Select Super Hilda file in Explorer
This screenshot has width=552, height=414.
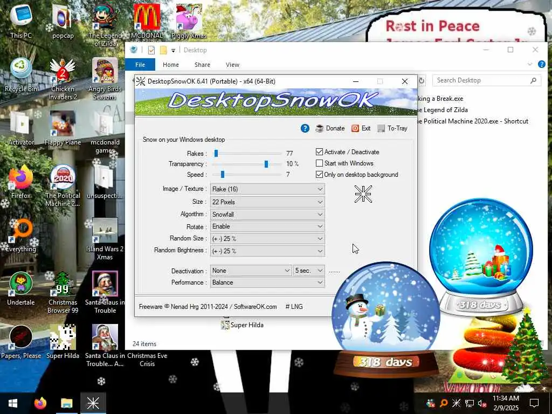(242, 325)
